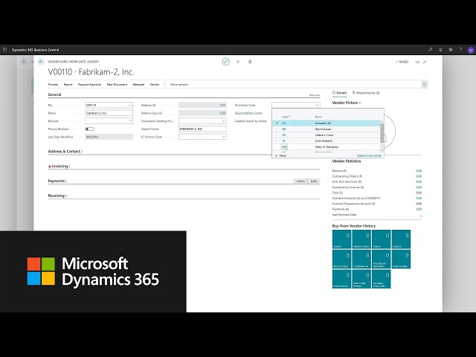Open the IC Partner Code dropdown
Viewport: 476px width, 357px height.
tap(202, 137)
